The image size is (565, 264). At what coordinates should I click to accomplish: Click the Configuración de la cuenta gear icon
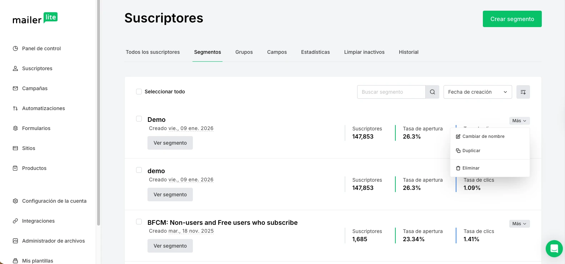click(x=15, y=201)
